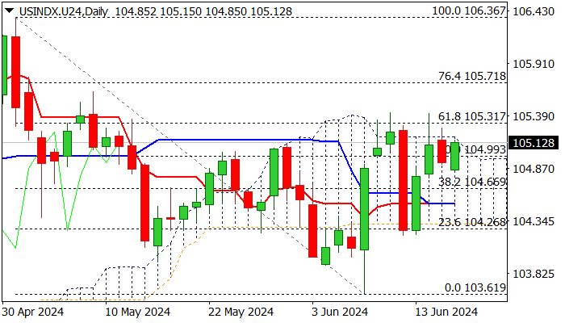Click the 61.8 Fibonacci label at 105.317

471,116
